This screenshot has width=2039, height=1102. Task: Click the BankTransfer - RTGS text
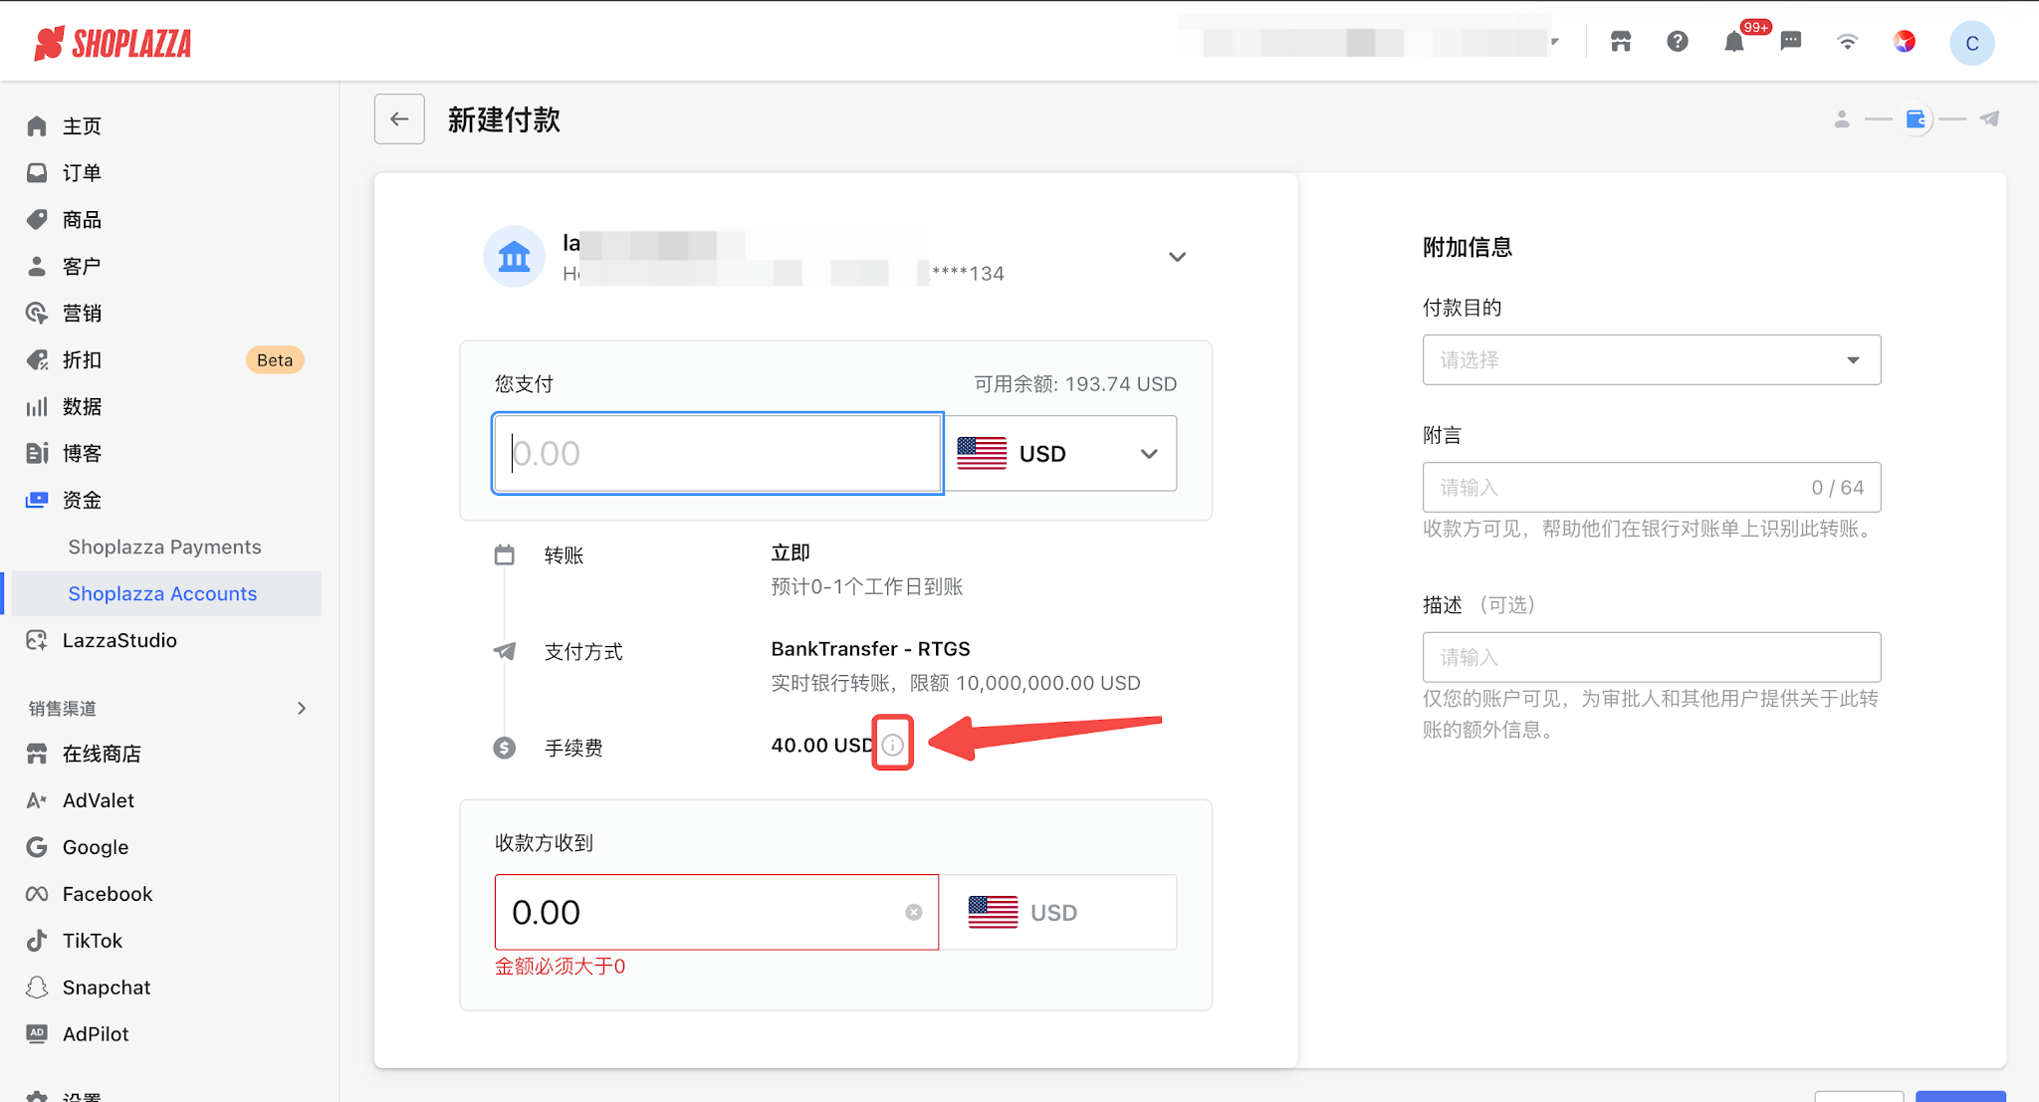(x=870, y=649)
